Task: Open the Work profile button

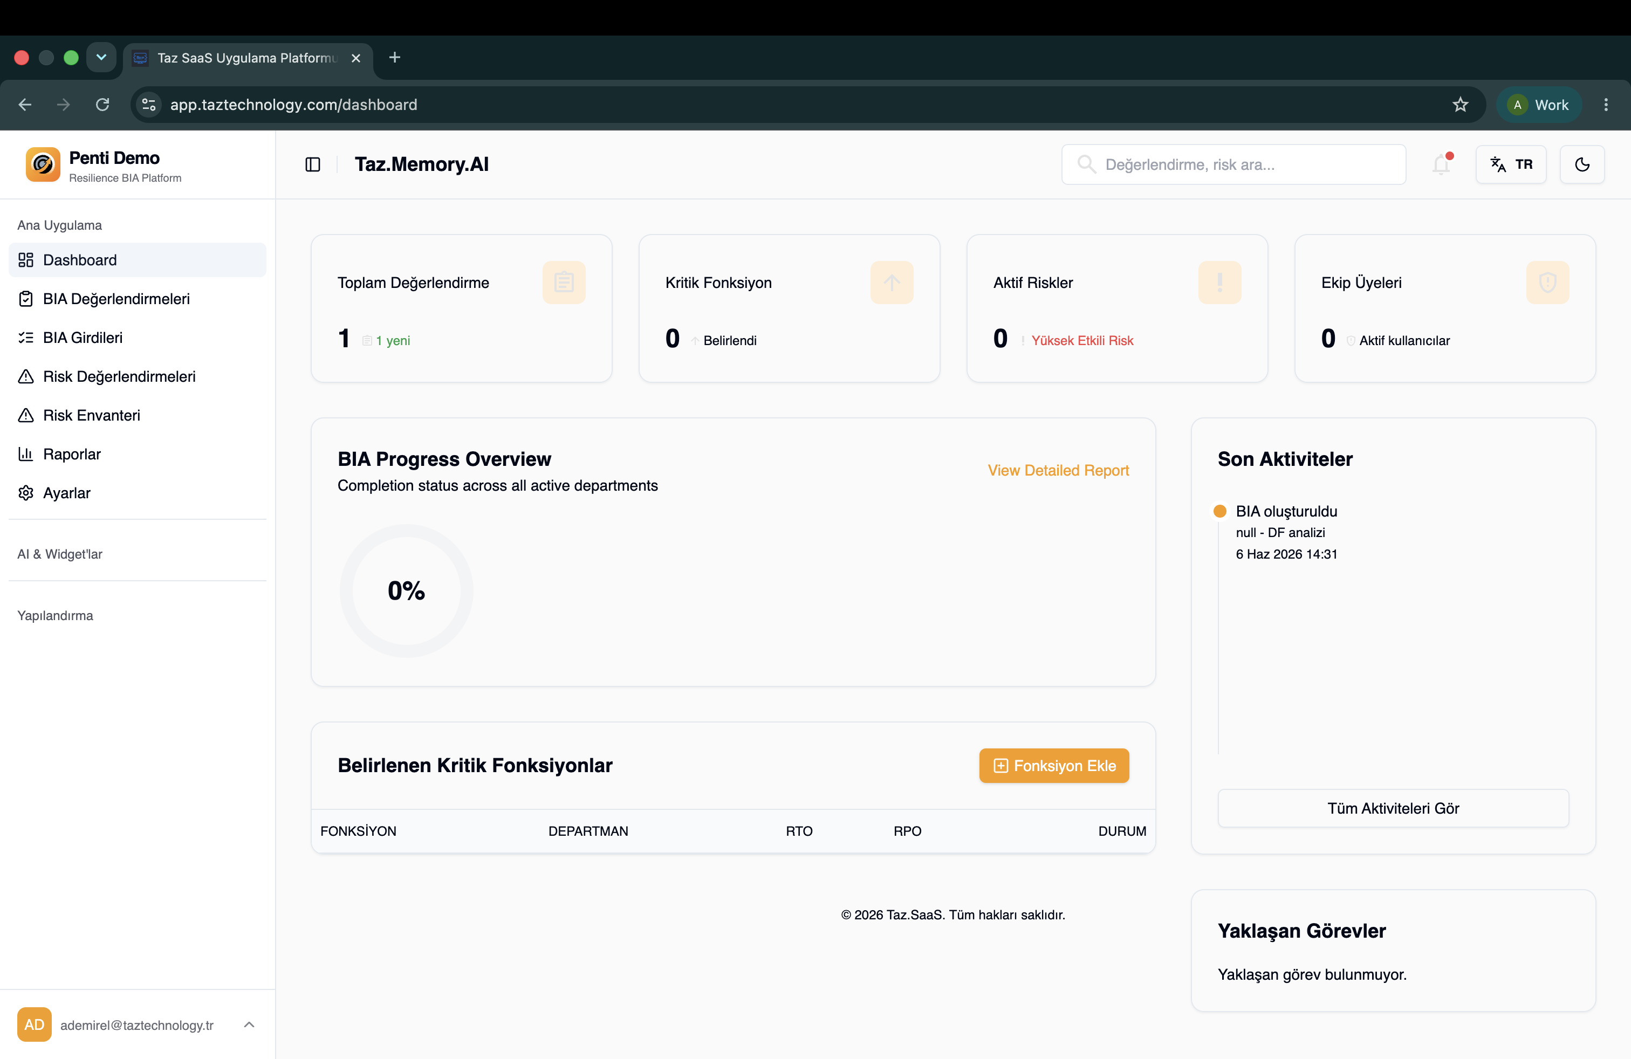Action: pyautogui.click(x=1539, y=105)
